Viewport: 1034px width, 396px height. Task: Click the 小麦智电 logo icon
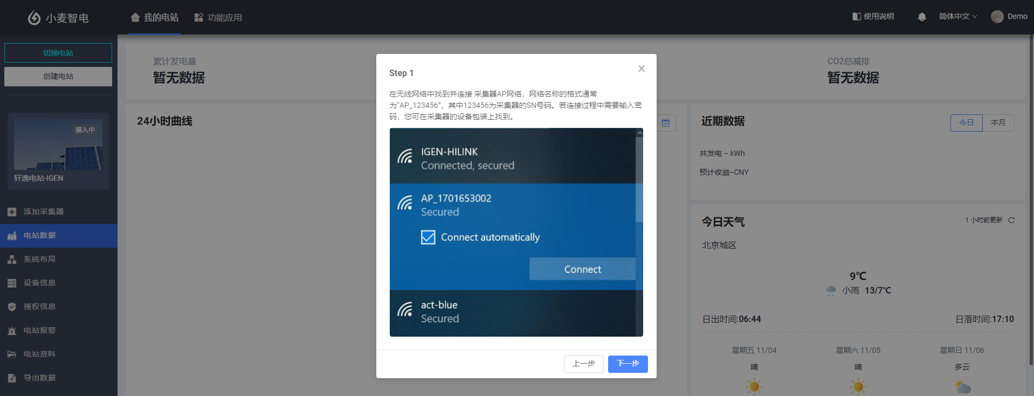point(34,18)
